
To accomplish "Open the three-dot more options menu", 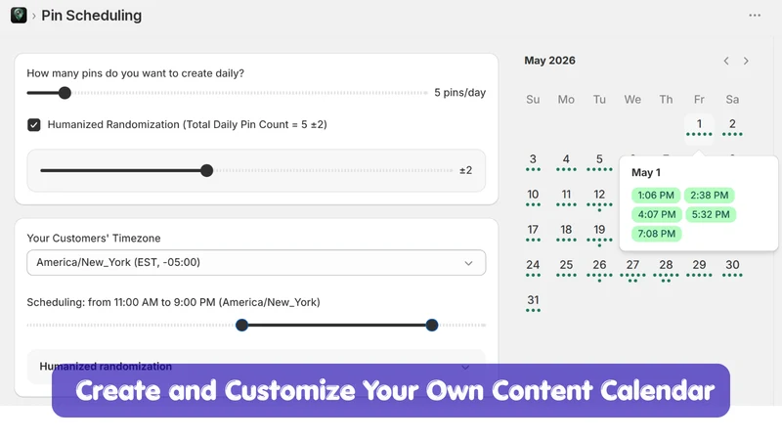I will [755, 16].
